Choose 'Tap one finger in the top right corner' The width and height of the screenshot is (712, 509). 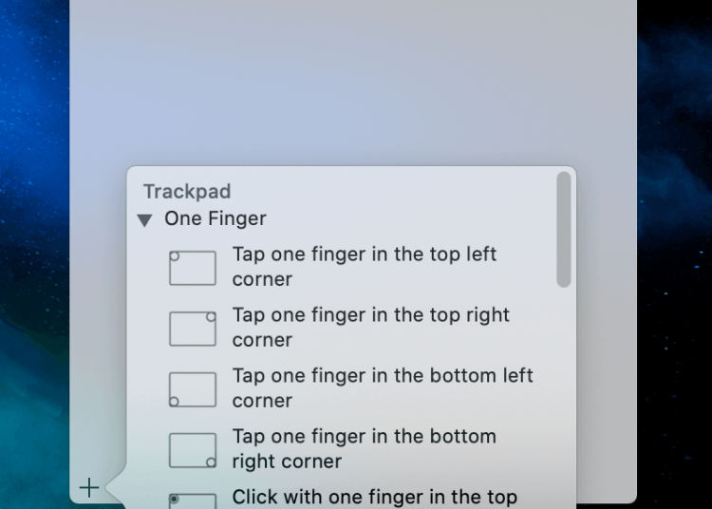[370, 328]
